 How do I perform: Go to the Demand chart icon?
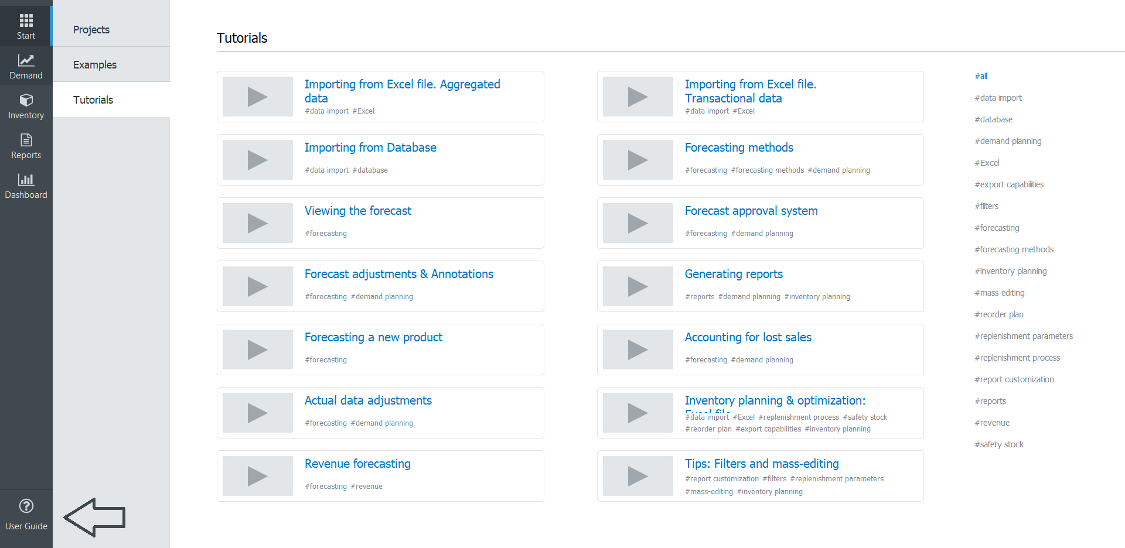26,60
